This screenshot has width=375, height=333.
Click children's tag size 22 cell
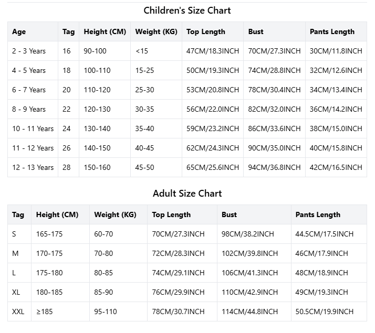tap(67, 110)
